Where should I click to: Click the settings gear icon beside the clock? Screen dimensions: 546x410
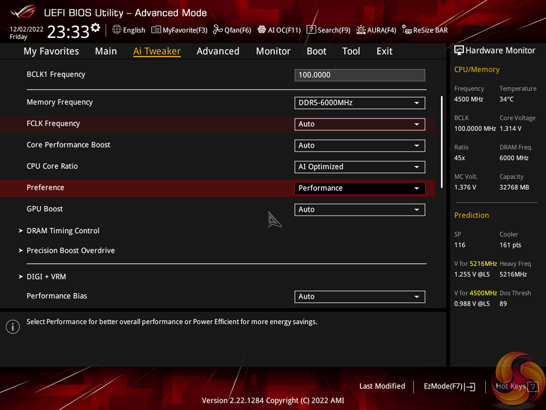tap(96, 28)
